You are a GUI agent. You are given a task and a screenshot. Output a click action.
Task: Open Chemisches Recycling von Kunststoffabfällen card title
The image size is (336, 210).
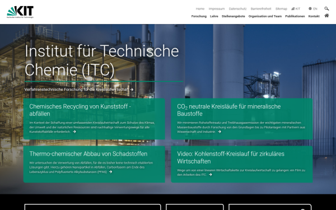coord(80,110)
